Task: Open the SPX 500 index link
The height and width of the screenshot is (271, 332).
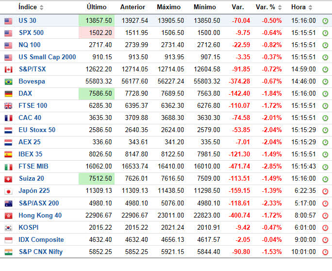Action: point(31,33)
